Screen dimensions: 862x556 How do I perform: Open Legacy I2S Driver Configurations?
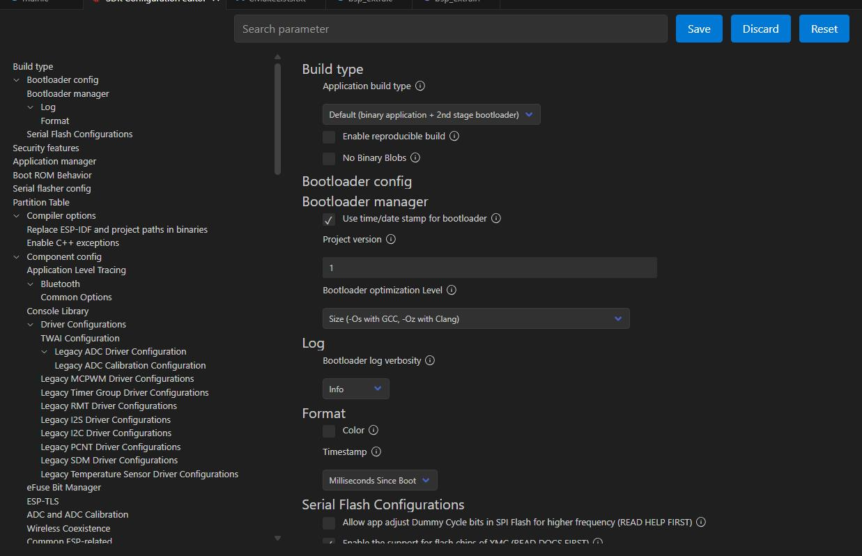point(105,419)
